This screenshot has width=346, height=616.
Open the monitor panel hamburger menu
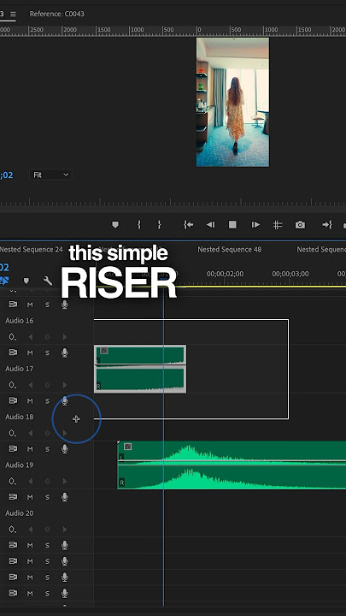tap(13, 15)
